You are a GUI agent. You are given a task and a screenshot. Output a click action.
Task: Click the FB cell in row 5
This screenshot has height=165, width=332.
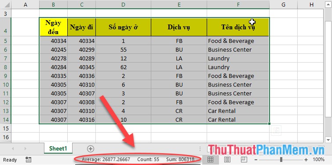click(x=179, y=41)
